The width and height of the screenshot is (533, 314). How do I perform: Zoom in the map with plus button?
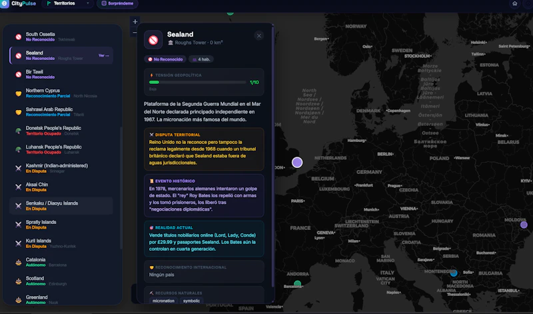[x=135, y=22]
